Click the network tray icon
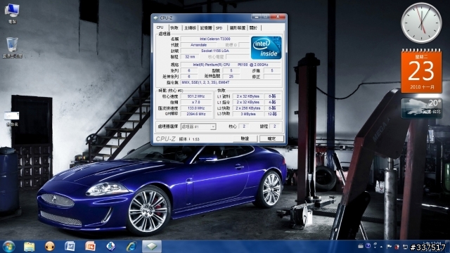 405,247
